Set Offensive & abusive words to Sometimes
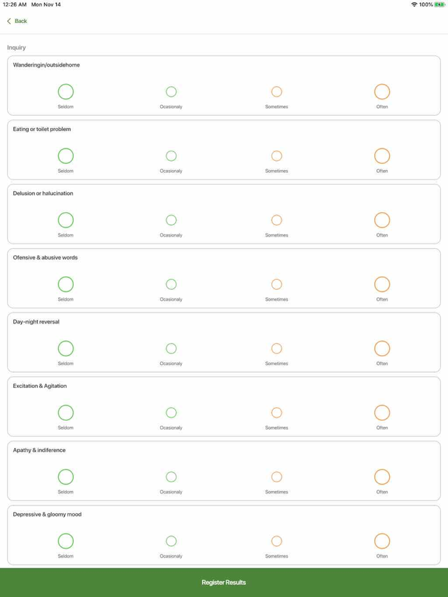 pyautogui.click(x=276, y=284)
